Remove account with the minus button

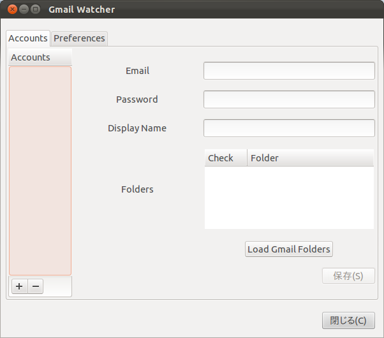click(36, 286)
